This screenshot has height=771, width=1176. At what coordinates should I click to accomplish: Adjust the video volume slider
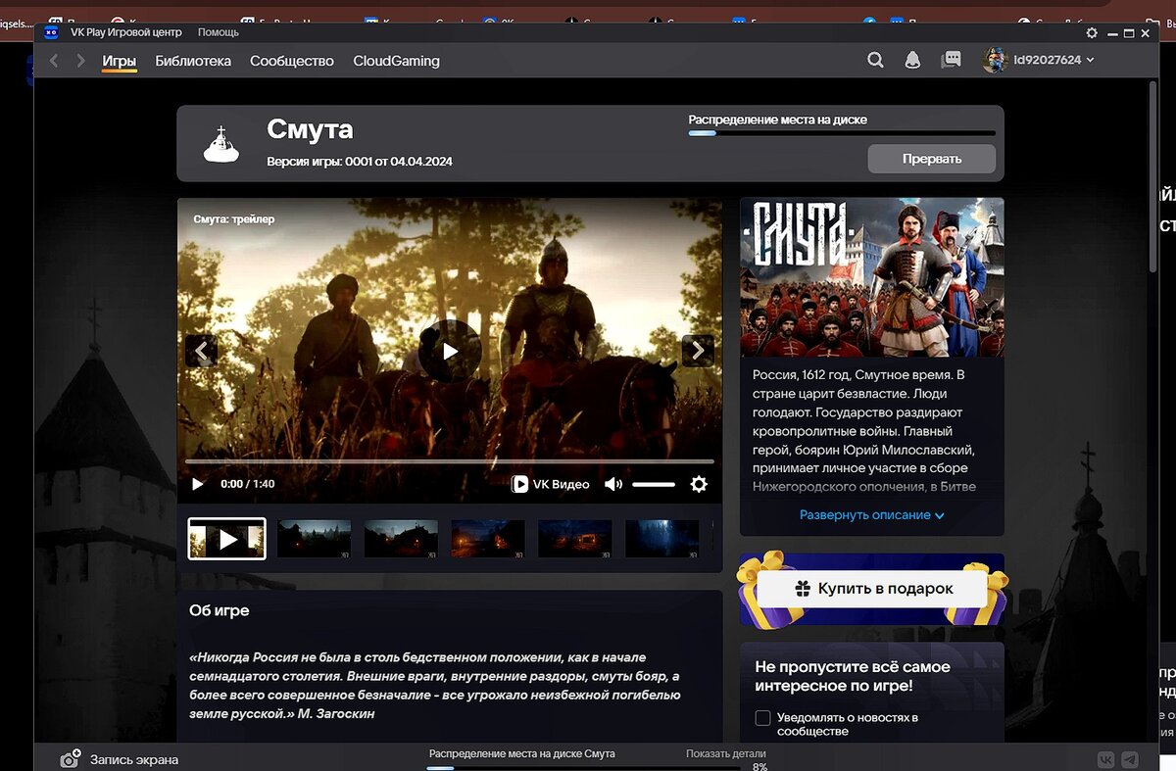[654, 484]
